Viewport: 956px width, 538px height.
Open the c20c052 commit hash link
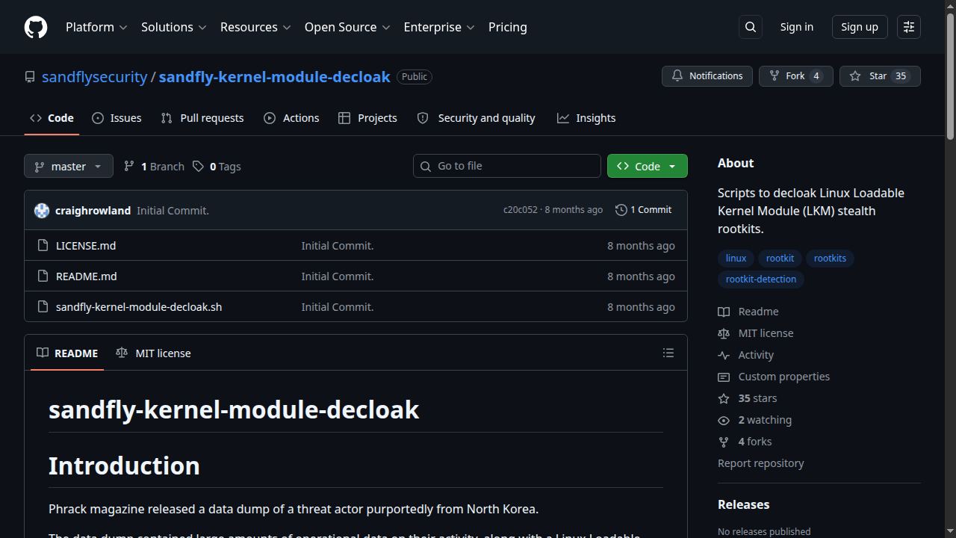(520, 210)
